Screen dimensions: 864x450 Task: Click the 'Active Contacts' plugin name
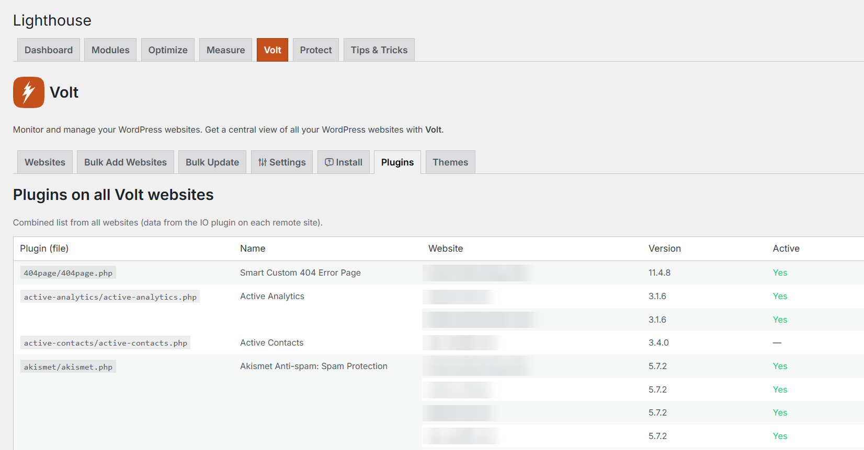tap(271, 342)
